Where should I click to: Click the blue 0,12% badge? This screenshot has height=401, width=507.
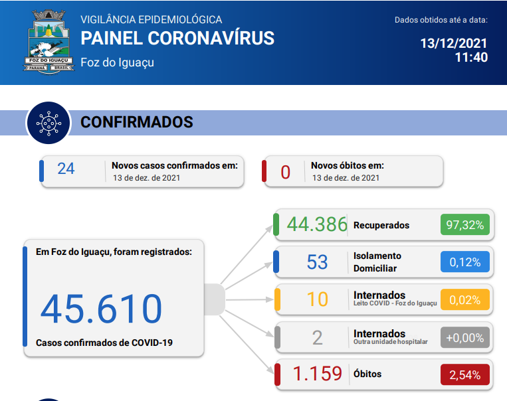(x=465, y=262)
